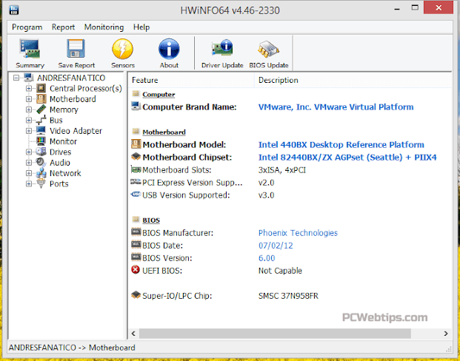Screen dimensions: 460x361
Task: Click chip icon beside Super-IO/LPC Chip
Action: (136, 294)
